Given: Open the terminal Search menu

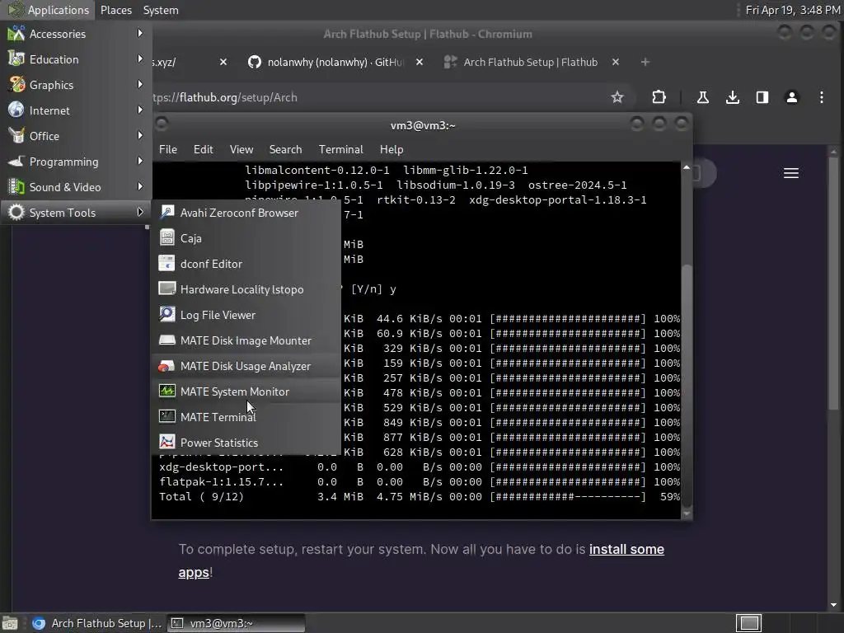Looking at the screenshot, I should point(285,149).
